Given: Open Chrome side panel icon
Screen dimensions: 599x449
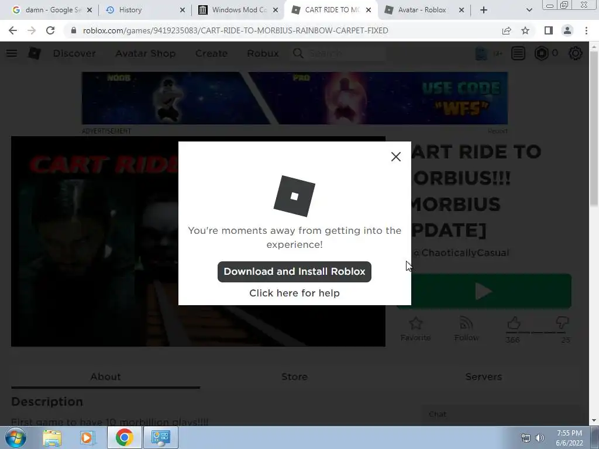Looking at the screenshot, I should click(x=548, y=30).
